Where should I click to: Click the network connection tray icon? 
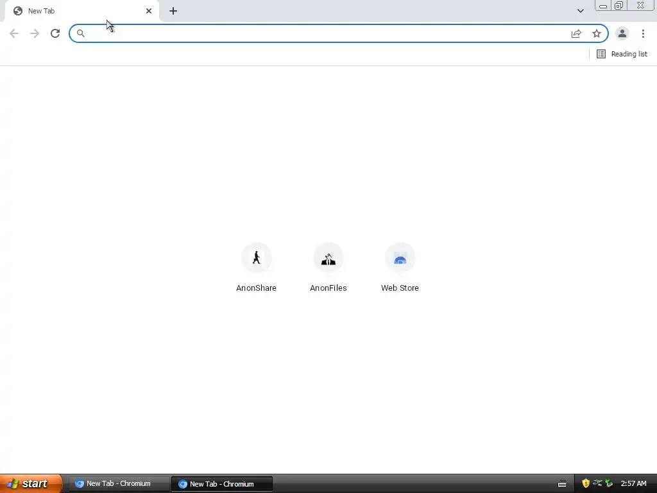coord(597,483)
